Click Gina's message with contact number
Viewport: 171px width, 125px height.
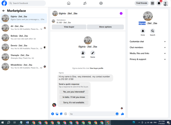85,78
